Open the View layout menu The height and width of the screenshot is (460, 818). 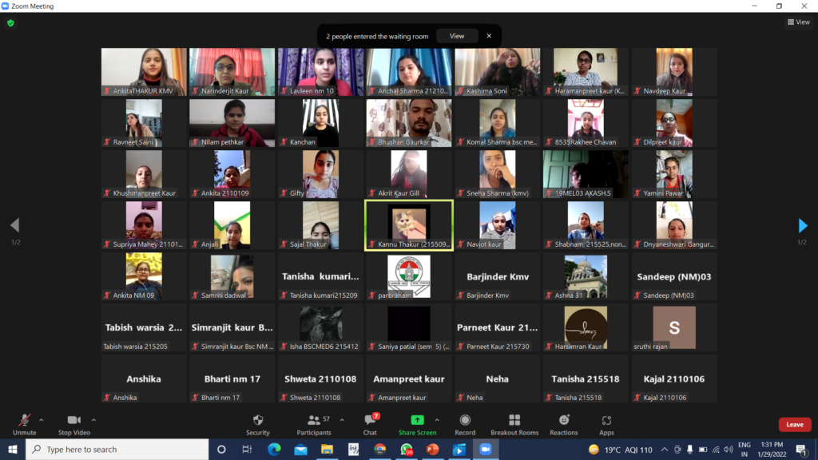pos(798,22)
